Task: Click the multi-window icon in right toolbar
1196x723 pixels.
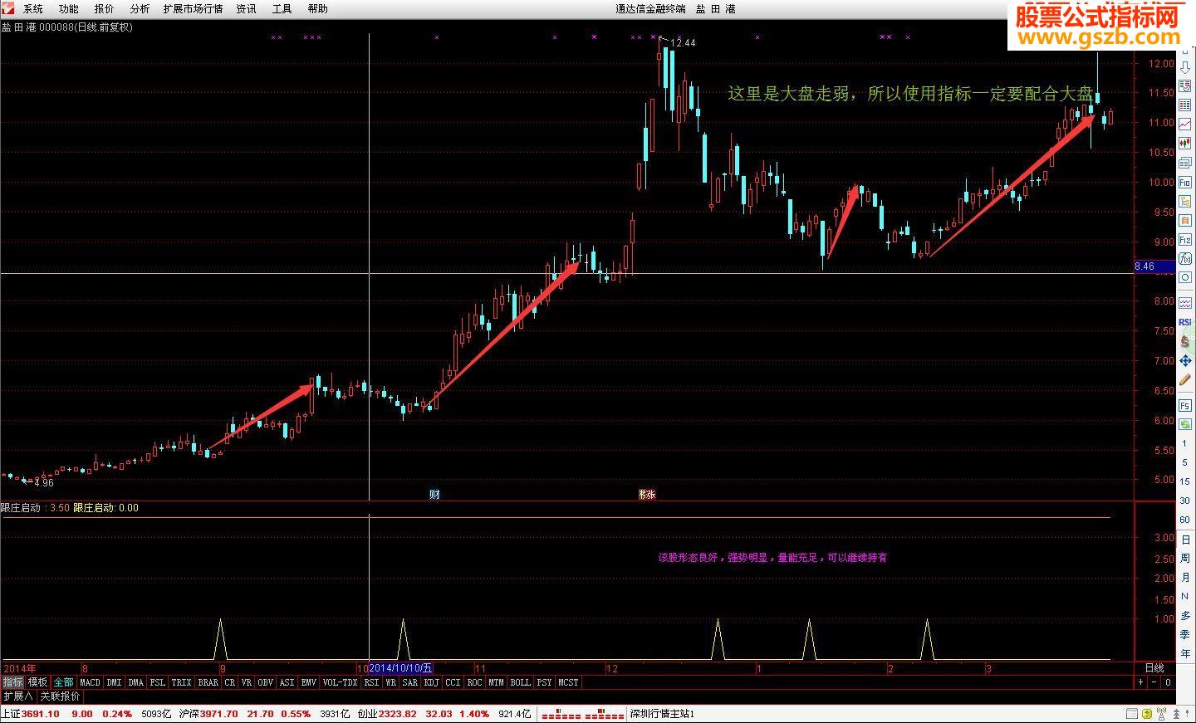Action: pyautogui.click(x=1185, y=163)
